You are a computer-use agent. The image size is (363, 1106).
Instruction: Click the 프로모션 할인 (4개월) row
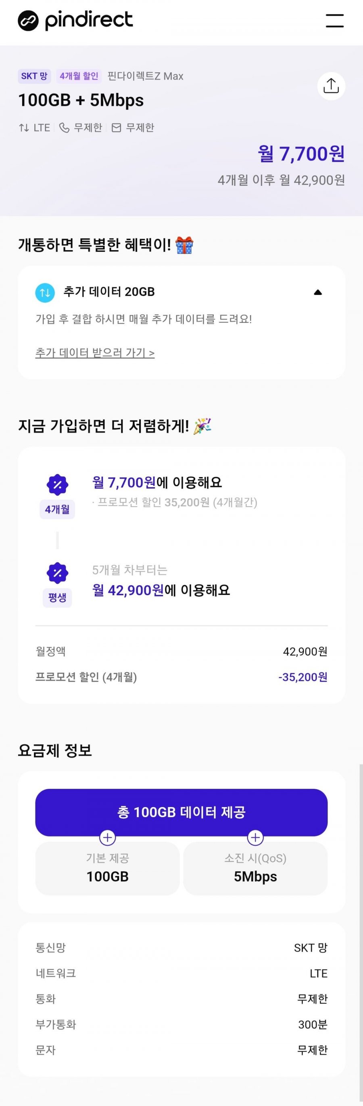click(181, 677)
